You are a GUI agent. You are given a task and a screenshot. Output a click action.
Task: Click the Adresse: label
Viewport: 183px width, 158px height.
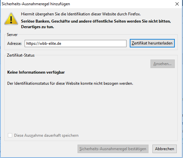[x=14, y=44]
